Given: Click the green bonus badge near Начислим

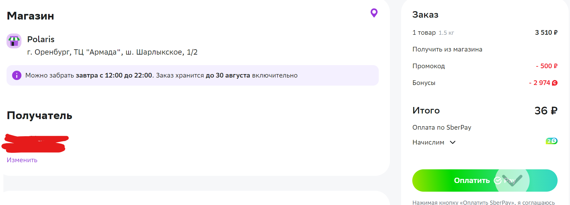Looking at the screenshot, I should pos(552,141).
